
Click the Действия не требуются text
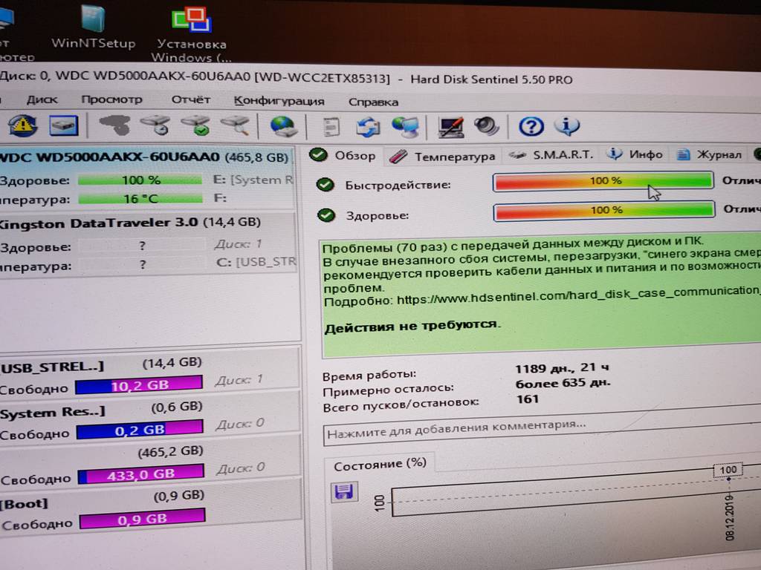[412, 326]
